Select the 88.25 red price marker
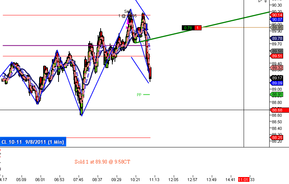 (x=277, y=138)
